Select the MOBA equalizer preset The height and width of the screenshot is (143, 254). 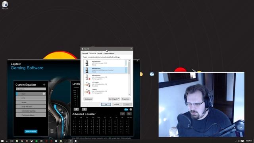click(x=31, y=102)
